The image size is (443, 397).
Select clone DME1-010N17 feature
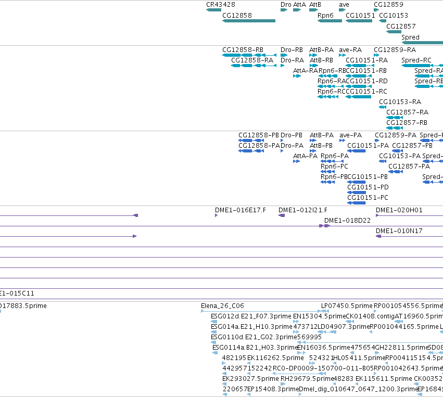(x=409, y=236)
